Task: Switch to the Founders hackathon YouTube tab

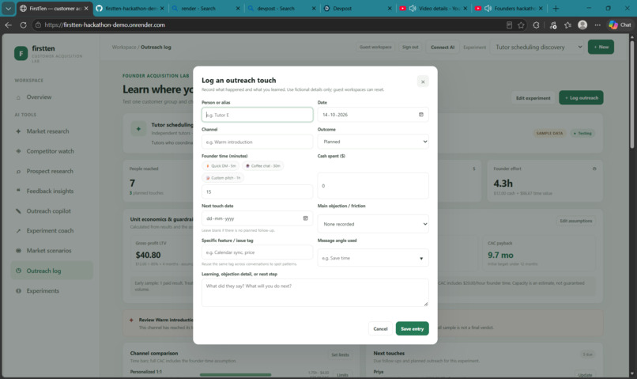Action: pos(509,8)
